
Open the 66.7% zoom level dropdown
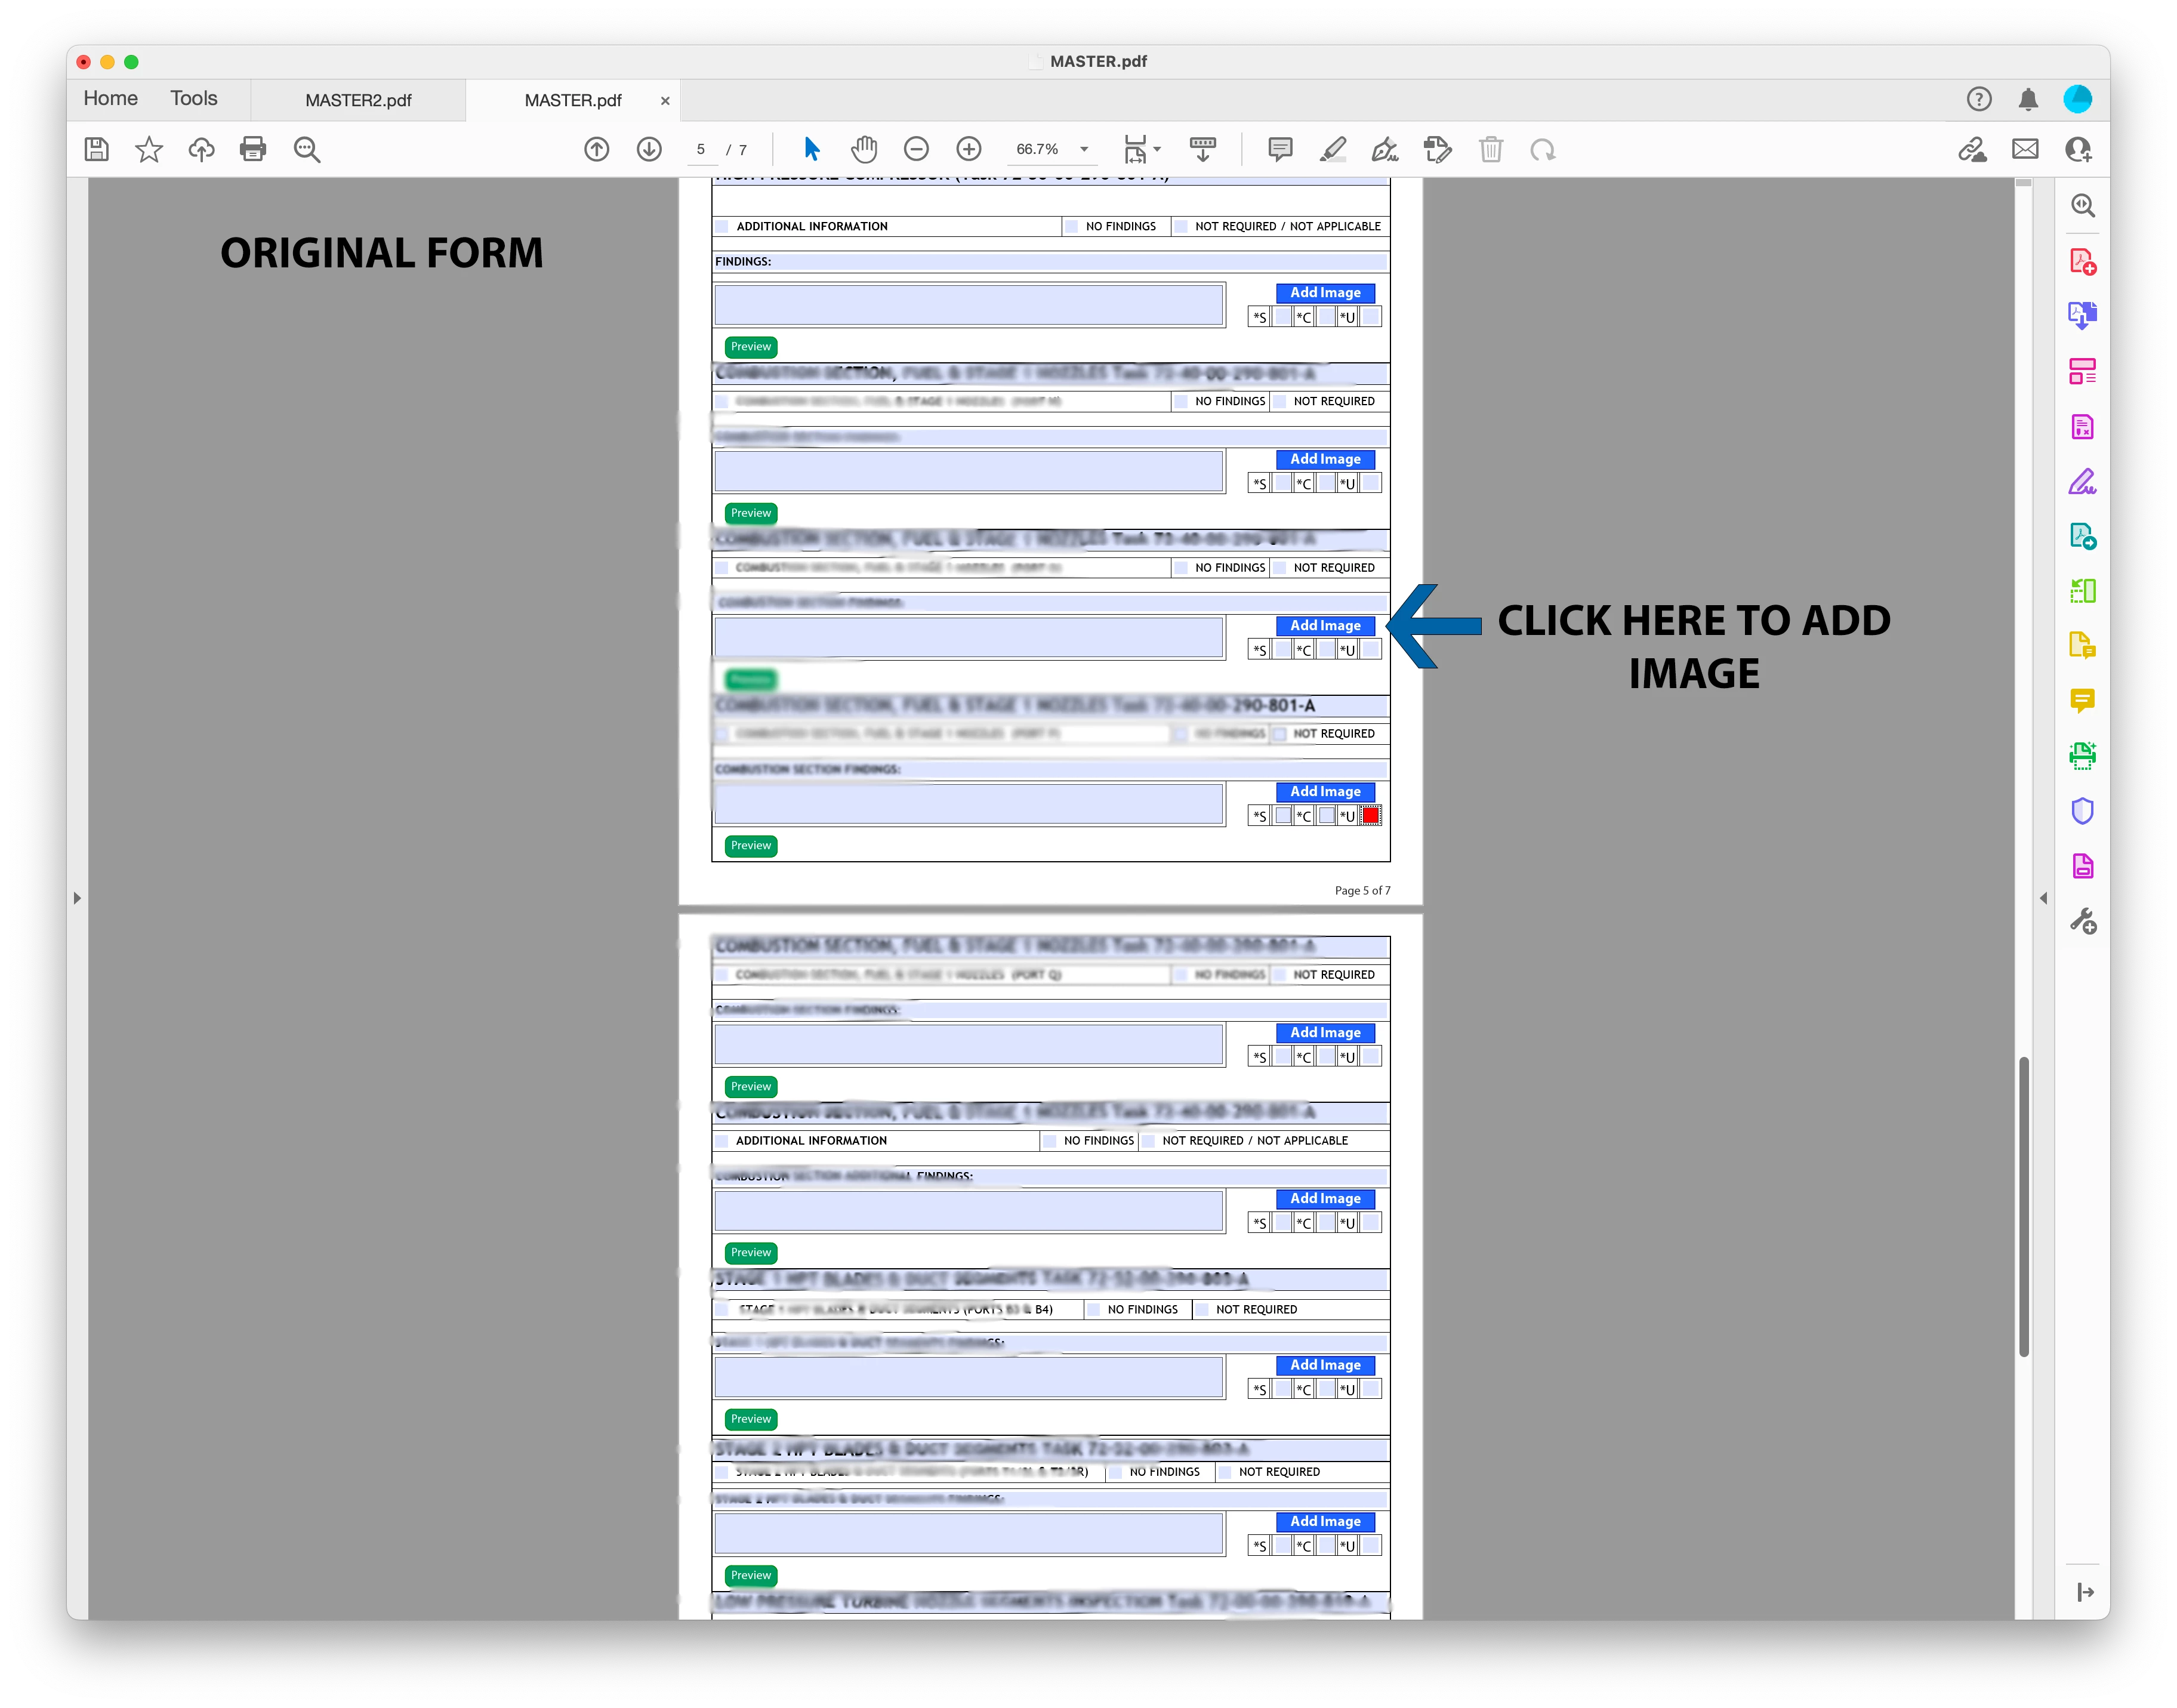point(1084,150)
